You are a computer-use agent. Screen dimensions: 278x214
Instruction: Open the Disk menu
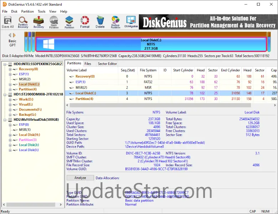[14, 11]
